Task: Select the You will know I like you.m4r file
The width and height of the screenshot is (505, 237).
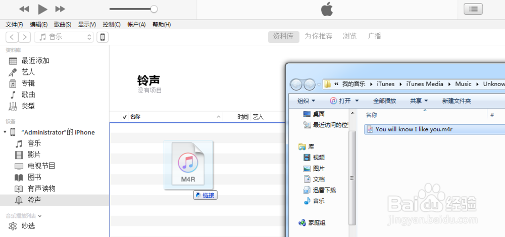Action: (x=434, y=129)
